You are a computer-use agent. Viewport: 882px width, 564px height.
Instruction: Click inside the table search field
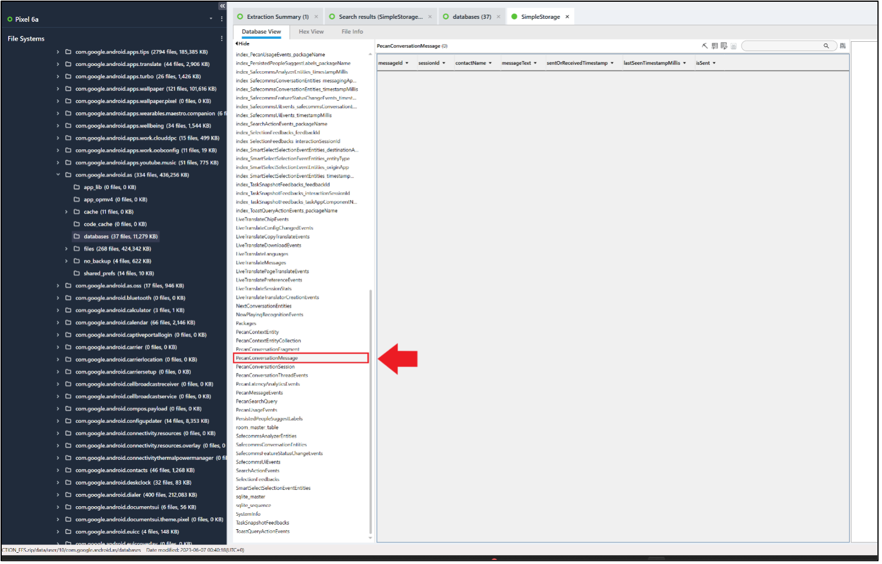click(x=781, y=46)
